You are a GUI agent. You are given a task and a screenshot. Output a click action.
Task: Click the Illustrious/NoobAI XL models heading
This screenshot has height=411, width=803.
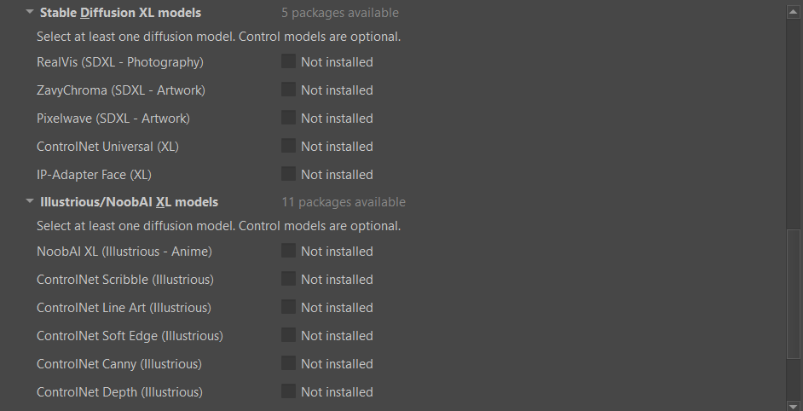pos(129,202)
